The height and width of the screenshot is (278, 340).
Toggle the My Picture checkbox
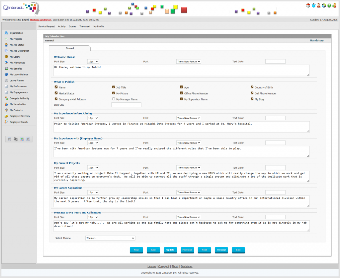pos(114,93)
